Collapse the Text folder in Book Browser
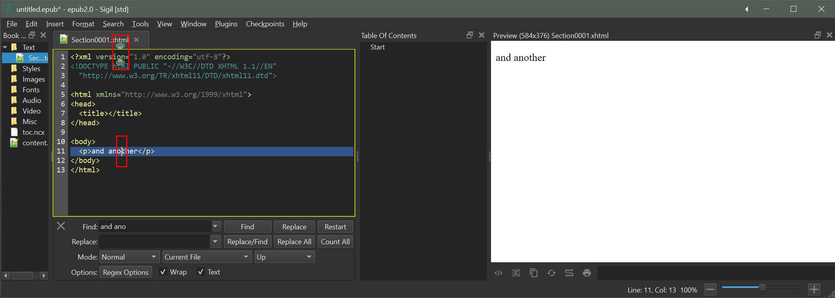Image resolution: width=835 pixels, height=298 pixels. pos(5,47)
